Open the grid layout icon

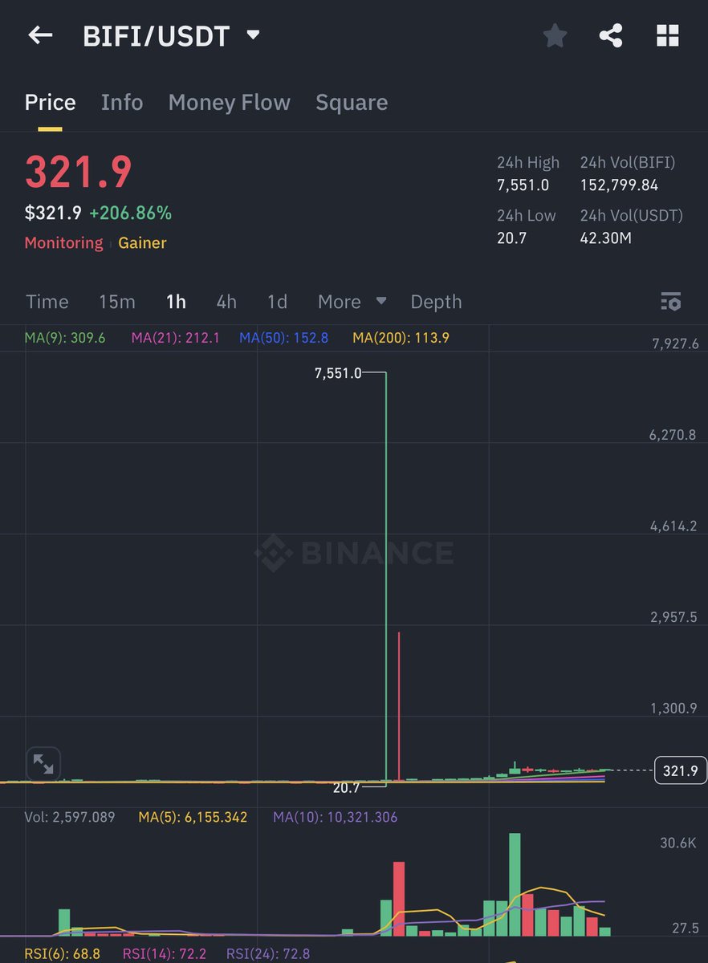(668, 35)
